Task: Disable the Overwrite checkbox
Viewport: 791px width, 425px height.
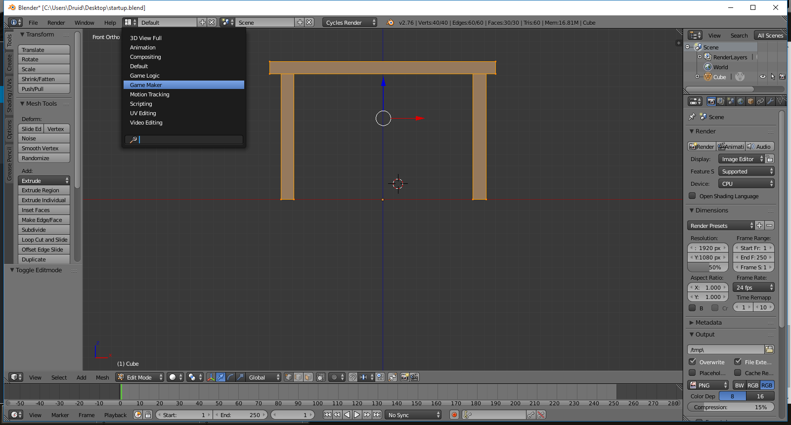Action: (x=692, y=362)
